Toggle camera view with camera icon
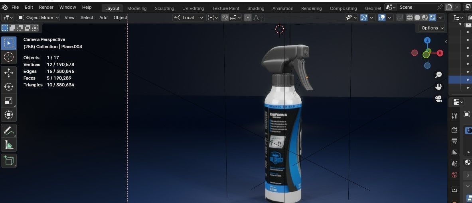 click(x=438, y=98)
